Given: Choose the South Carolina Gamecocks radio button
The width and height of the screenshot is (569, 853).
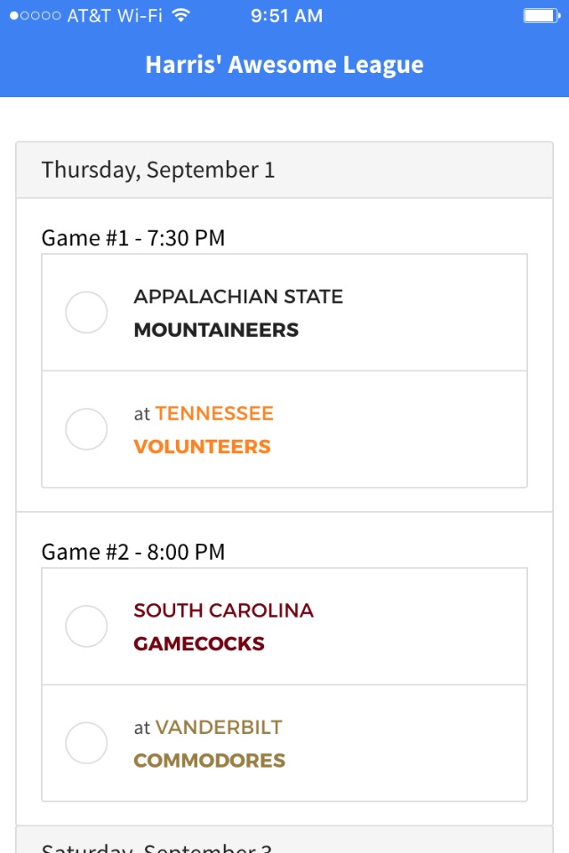Looking at the screenshot, I should [x=87, y=626].
